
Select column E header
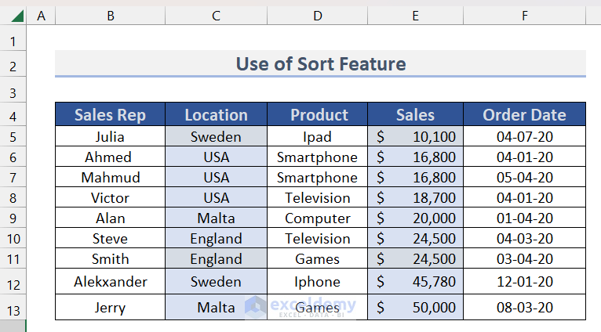[415, 16]
